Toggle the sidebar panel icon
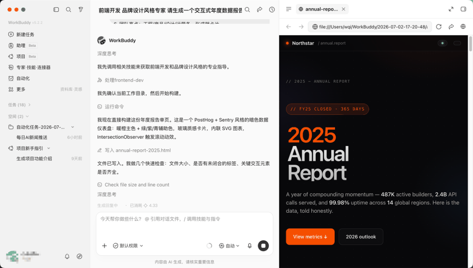The image size is (473, 268). pyautogui.click(x=56, y=10)
